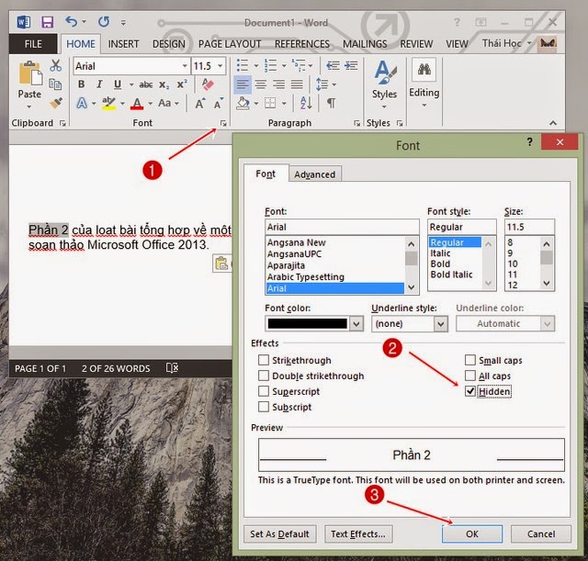Open the Paragraph dialog launcher
Viewport: 588px width, 561px height.
[x=356, y=123]
